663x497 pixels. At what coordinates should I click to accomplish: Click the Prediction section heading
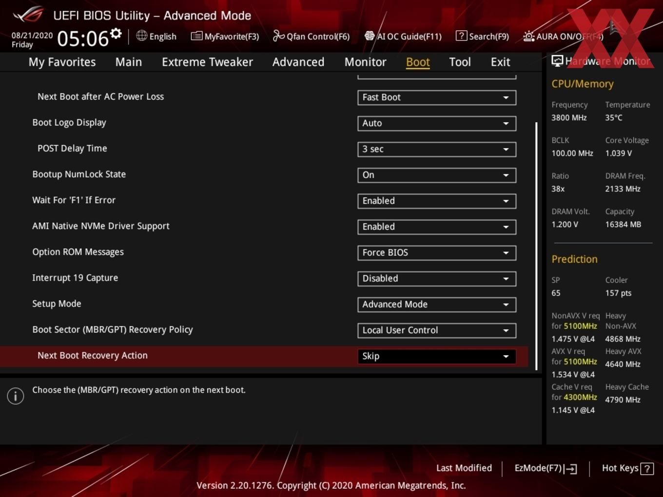pyautogui.click(x=574, y=259)
